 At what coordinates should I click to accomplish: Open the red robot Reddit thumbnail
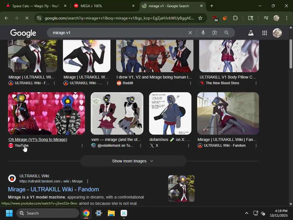(155, 56)
